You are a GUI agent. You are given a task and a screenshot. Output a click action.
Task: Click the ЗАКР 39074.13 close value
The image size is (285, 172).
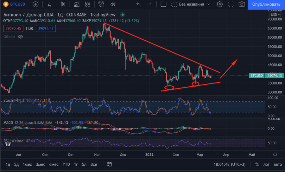tap(94, 21)
